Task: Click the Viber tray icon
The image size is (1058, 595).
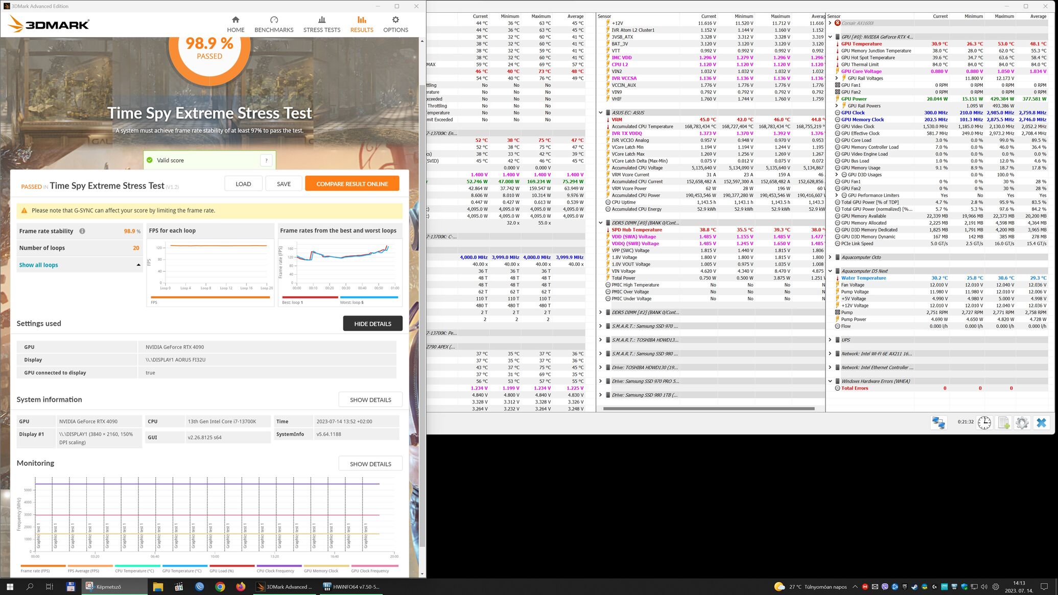Action: pos(885,587)
